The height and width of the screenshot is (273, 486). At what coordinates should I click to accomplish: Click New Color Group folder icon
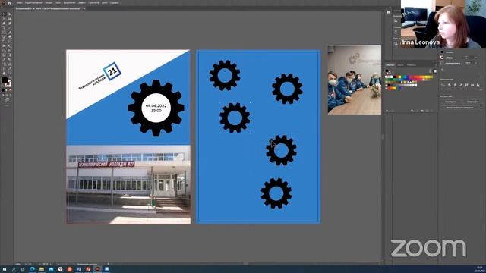pos(422,111)
